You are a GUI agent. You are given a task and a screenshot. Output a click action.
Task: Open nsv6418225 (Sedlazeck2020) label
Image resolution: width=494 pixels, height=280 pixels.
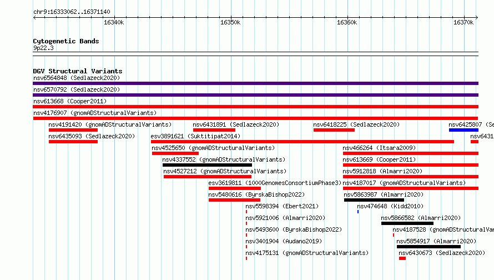356,124
